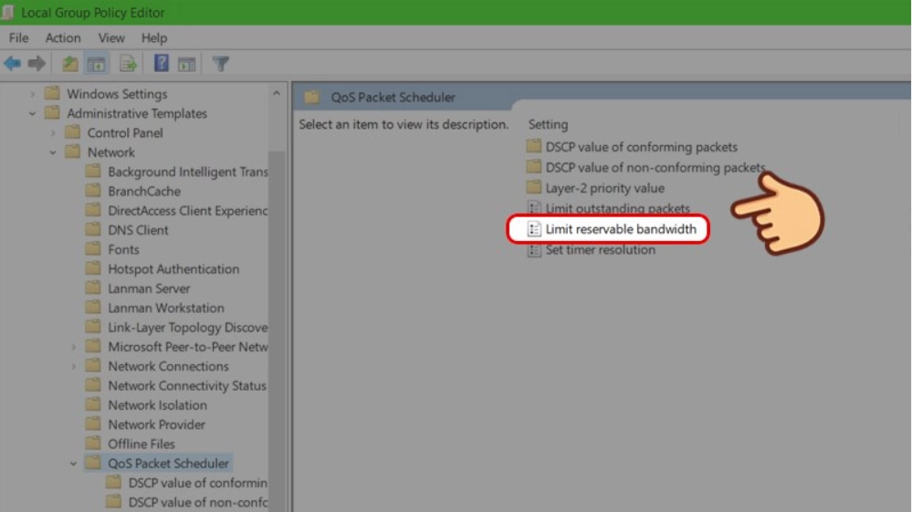912x512 pixels.
Task: Select Network Connectivity Status tree item
Action: point(187,385)
